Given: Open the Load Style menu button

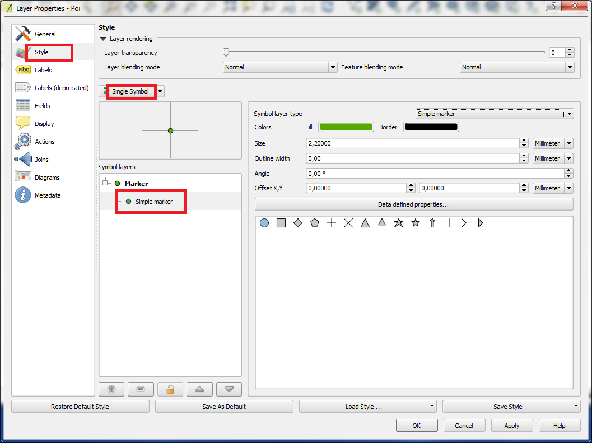Looking at the screenshot, I should tap(368, 407).
